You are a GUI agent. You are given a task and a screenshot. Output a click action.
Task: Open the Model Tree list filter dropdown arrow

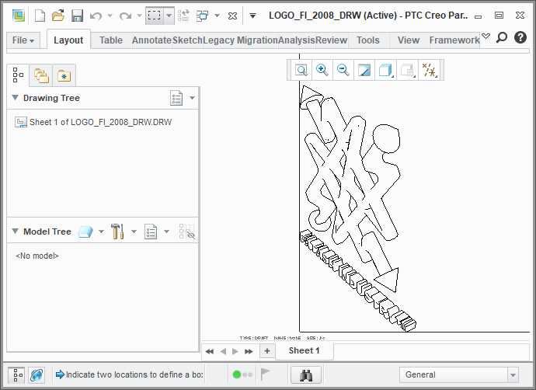tap(166, 232)
